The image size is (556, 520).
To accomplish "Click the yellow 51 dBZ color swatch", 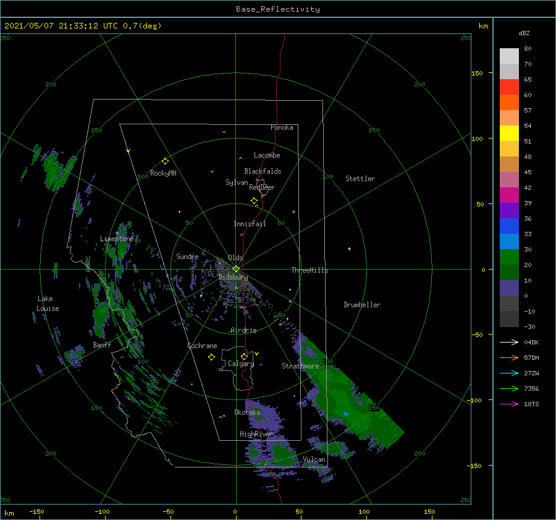I will click(x=509, y=134).
